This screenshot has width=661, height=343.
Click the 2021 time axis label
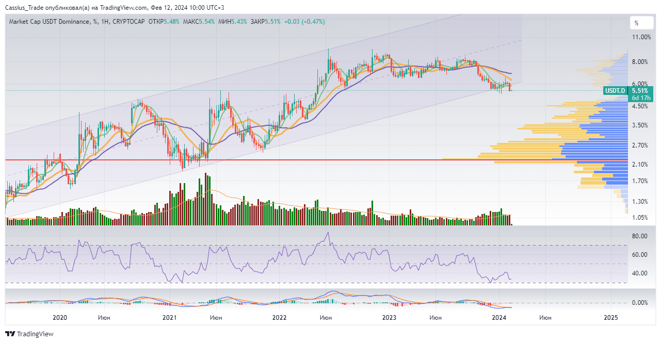point(169,317)
